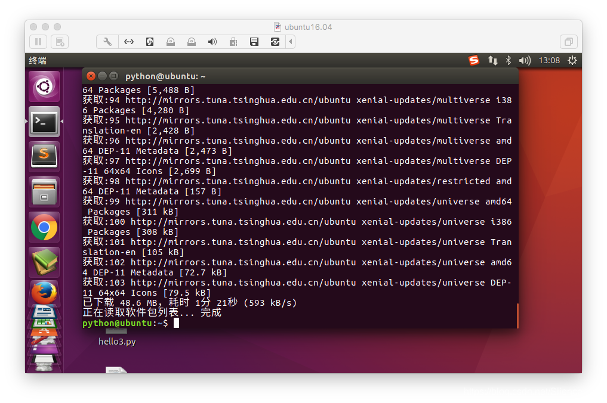Click the 已下载 48.6 MB summary line

[x=190, y=302]
